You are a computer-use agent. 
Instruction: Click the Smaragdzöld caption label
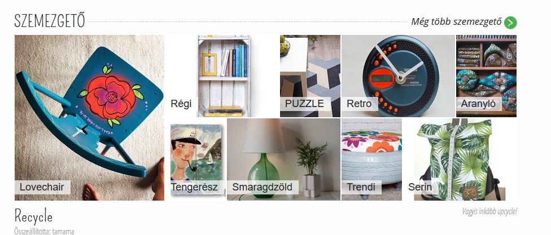[x=263, y=187]
